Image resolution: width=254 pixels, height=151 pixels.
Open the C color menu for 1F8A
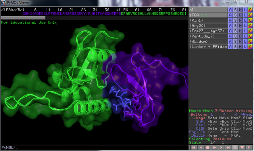tap(250, 15)
